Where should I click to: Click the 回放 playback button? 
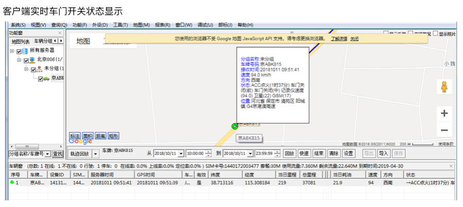tap(290, 153)
